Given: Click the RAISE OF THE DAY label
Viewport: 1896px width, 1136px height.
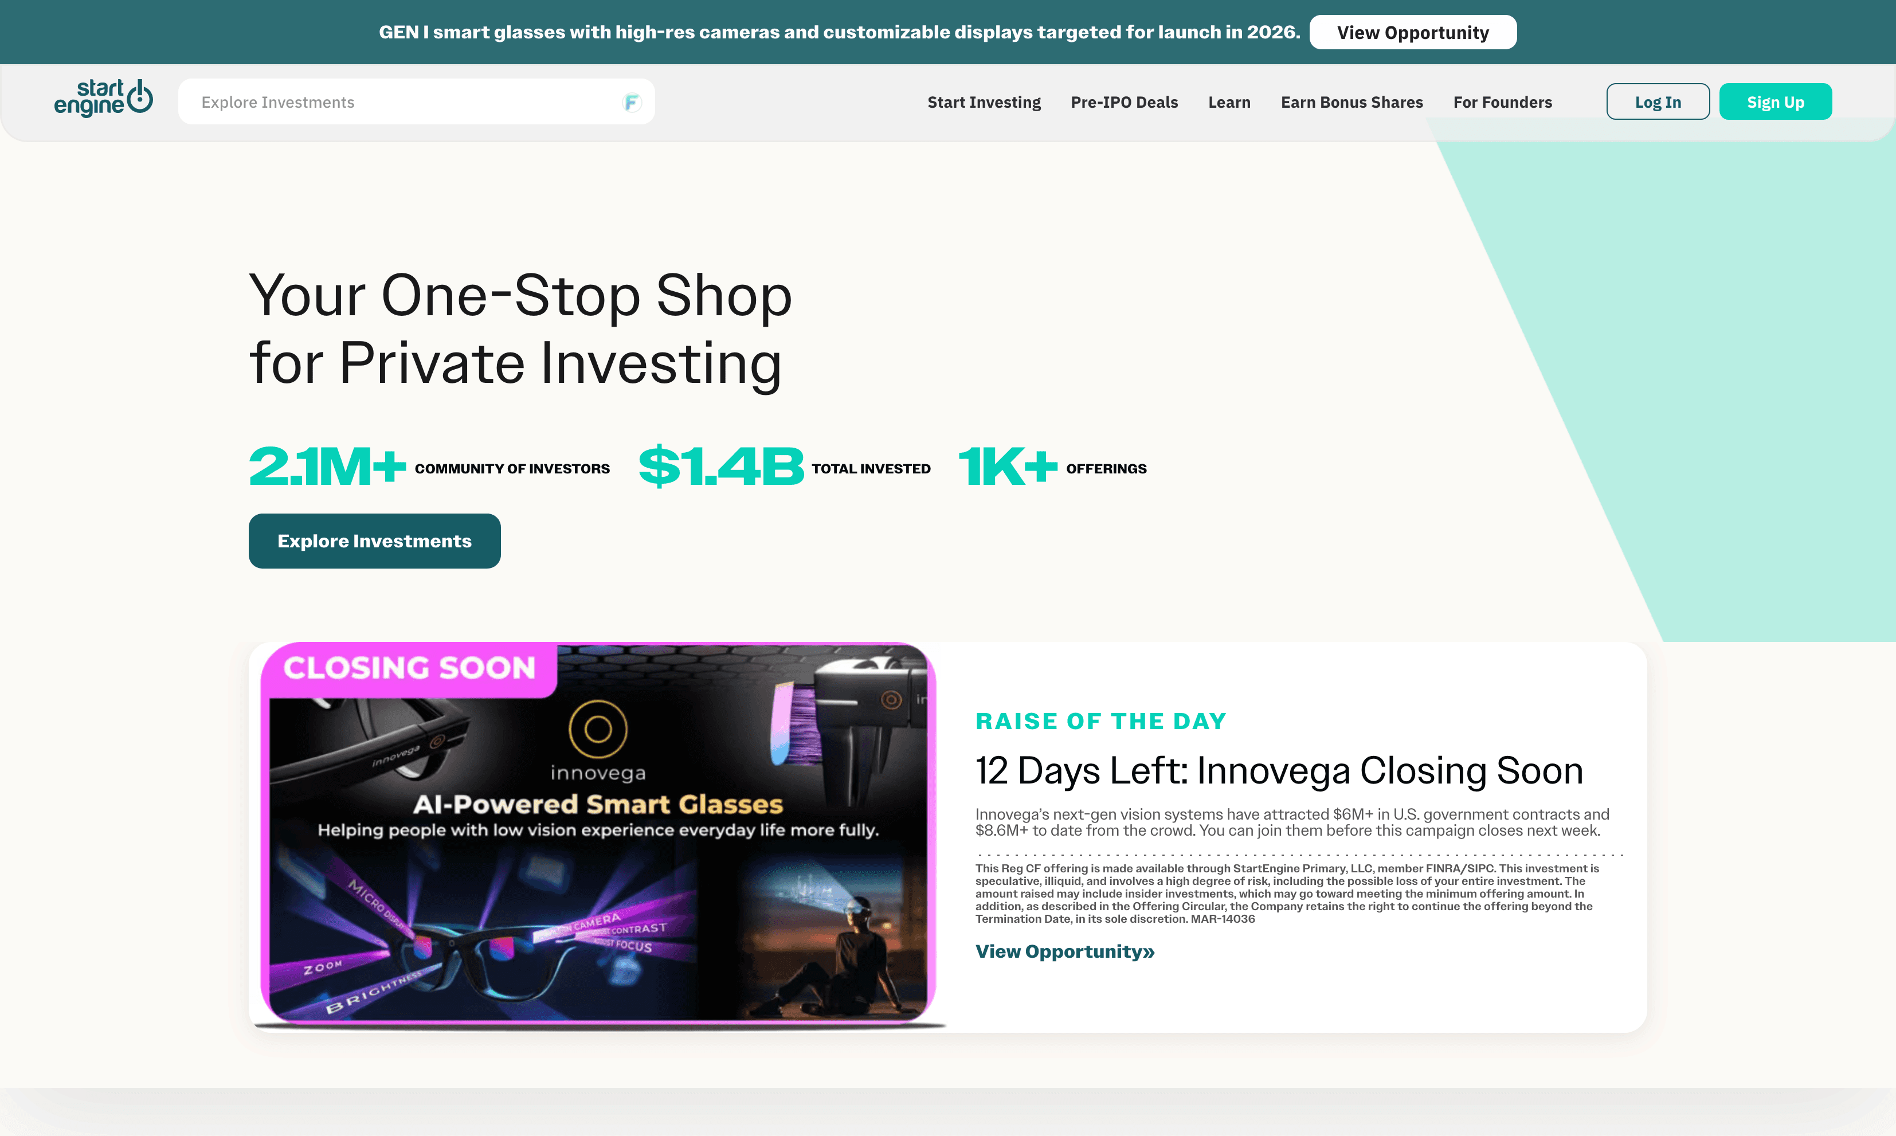Looking at the screenshot, I should tap(1100, 721).
